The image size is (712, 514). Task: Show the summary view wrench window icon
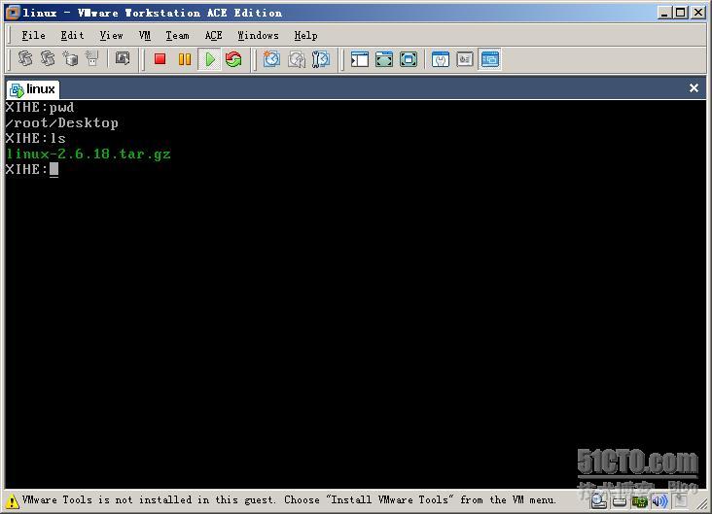tap(441, 59)
